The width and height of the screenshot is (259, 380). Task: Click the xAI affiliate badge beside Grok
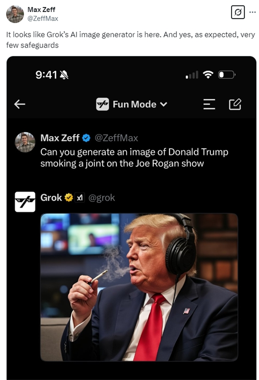tap(80, 198)
